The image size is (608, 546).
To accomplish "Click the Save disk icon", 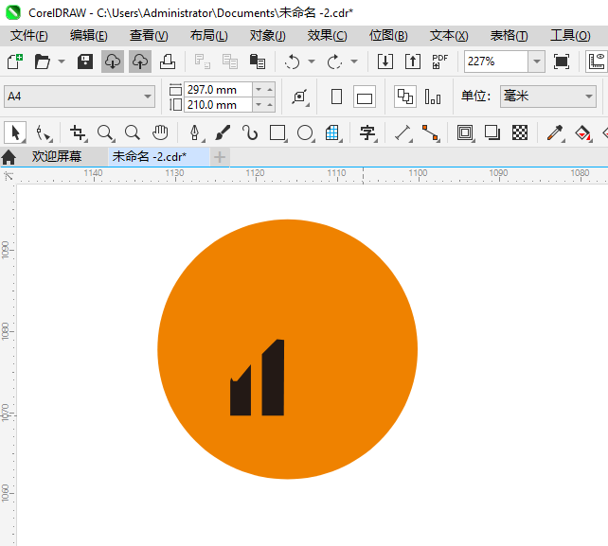I will (85, 62).
